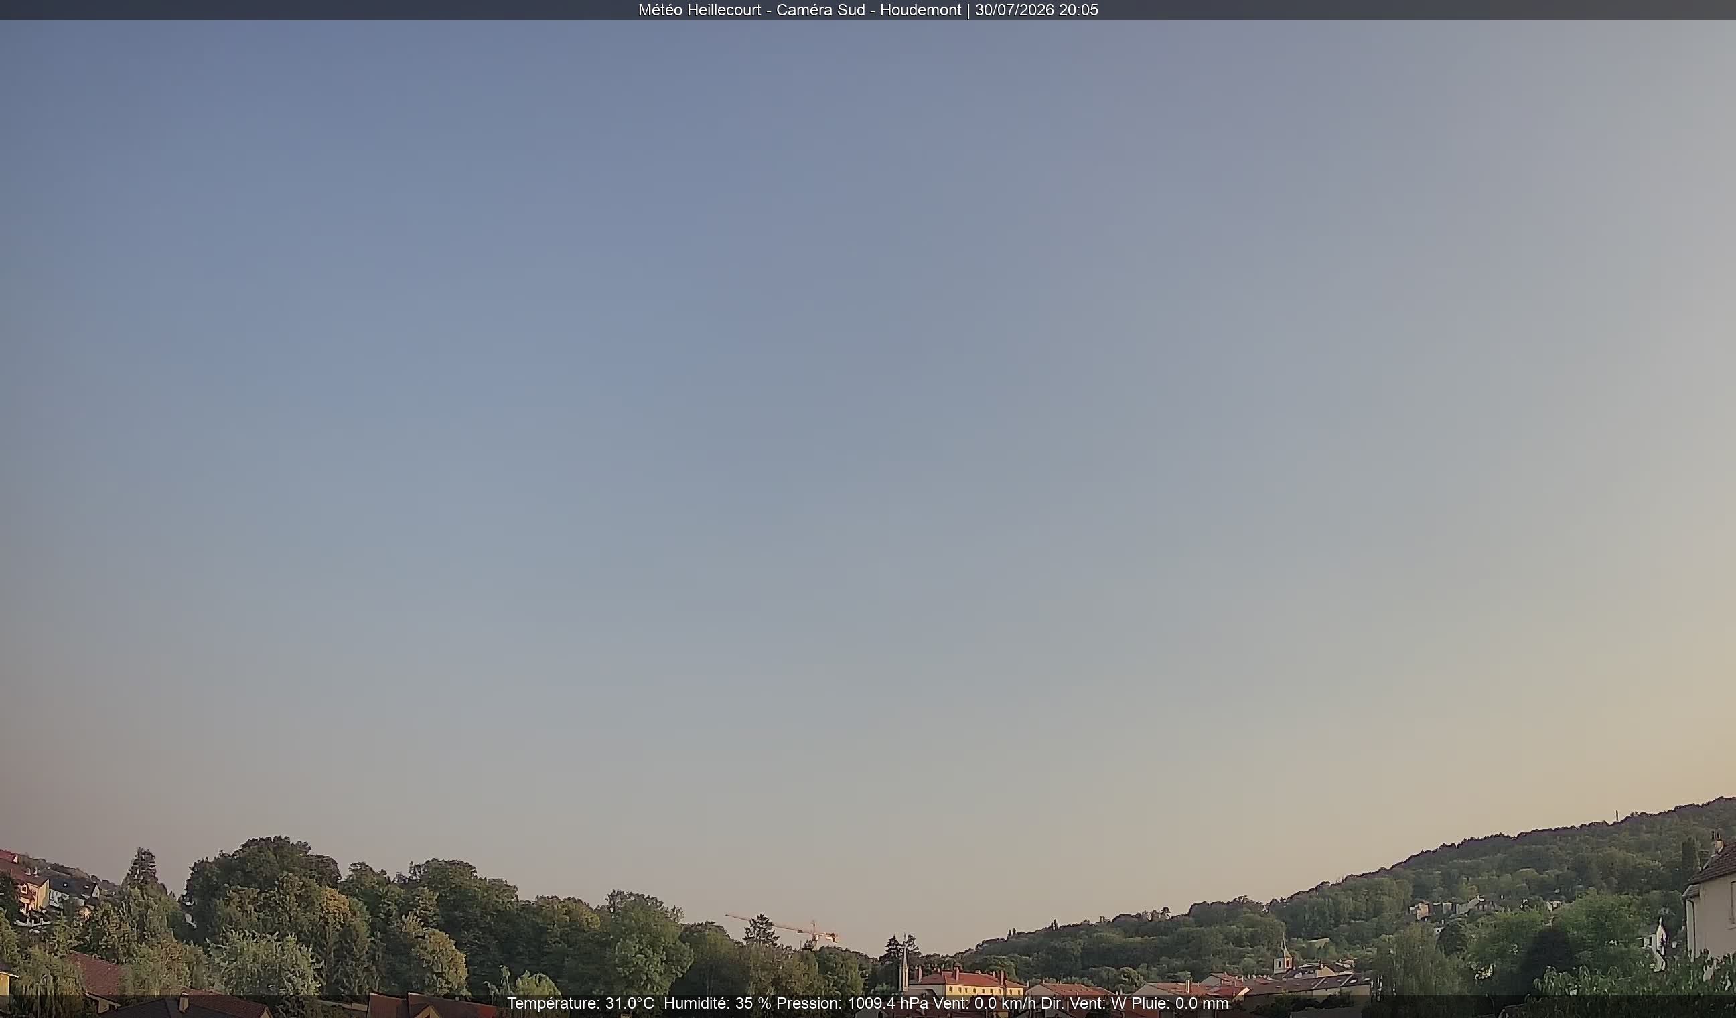Click the "Pression: 1009.4 hPa" reading
Image resolution: width=1736 pixels, height=1018 pixels.
click(x=852, y=1003)
